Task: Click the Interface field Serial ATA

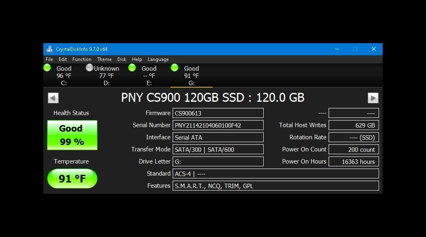Action: pyautogui.click(x=218, y=137)
